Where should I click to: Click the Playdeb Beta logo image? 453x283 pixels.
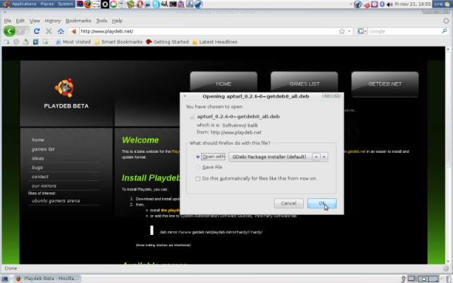pos(64,88)
